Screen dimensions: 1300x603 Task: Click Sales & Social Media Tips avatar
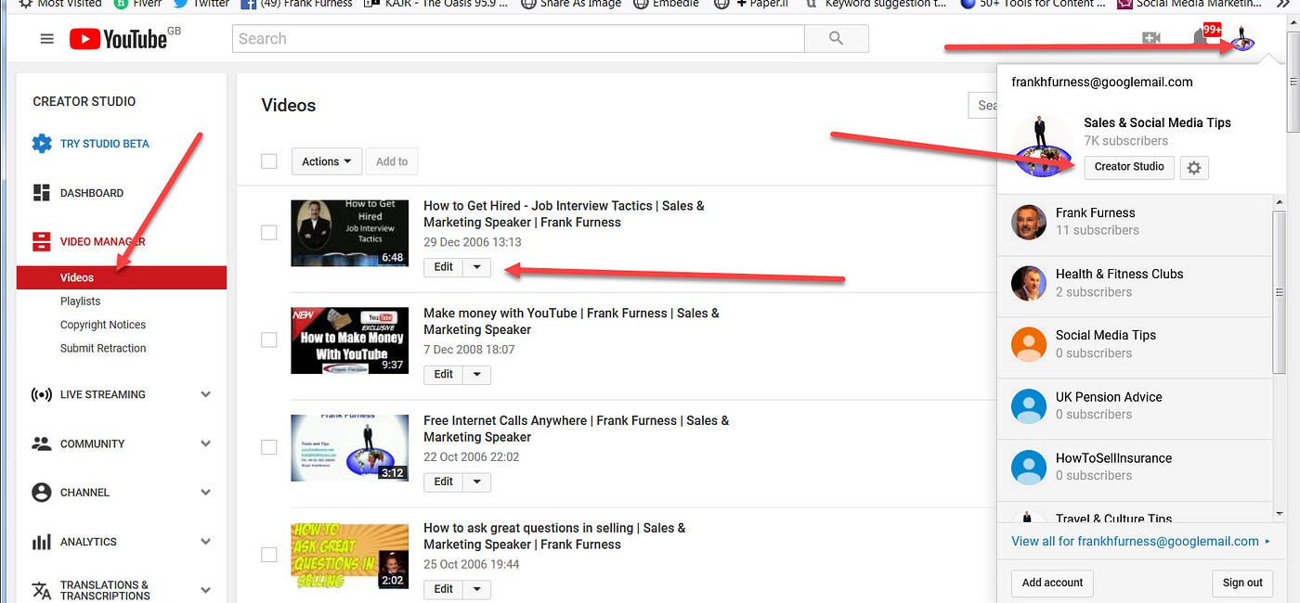tap(1043, 146)
